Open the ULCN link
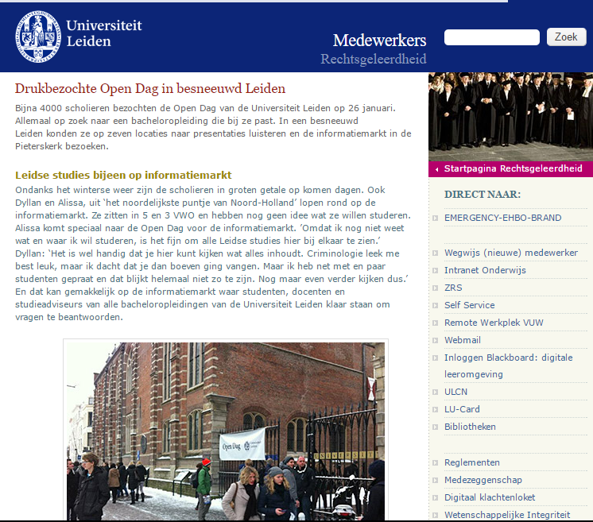This screenshot has height=522, width=593. pyautogui.click(x=457, y=392)
